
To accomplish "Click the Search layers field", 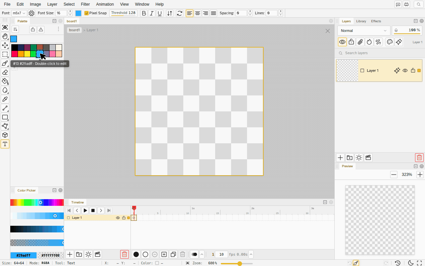I will click(380, 53).
